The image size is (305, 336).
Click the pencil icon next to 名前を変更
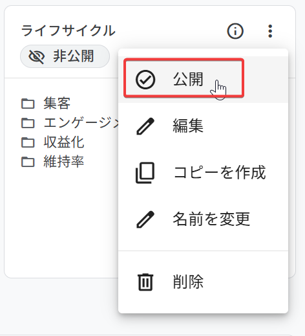tap(145, 219)
